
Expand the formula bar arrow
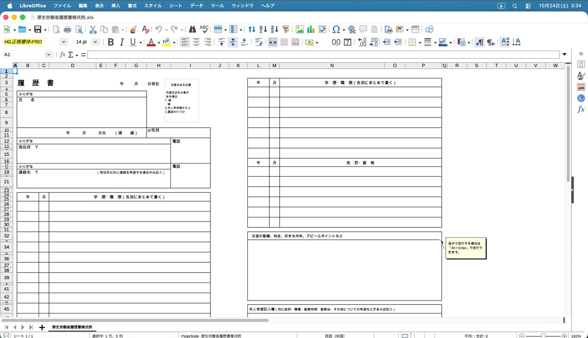pyautogui.click(x=564, y=54)
